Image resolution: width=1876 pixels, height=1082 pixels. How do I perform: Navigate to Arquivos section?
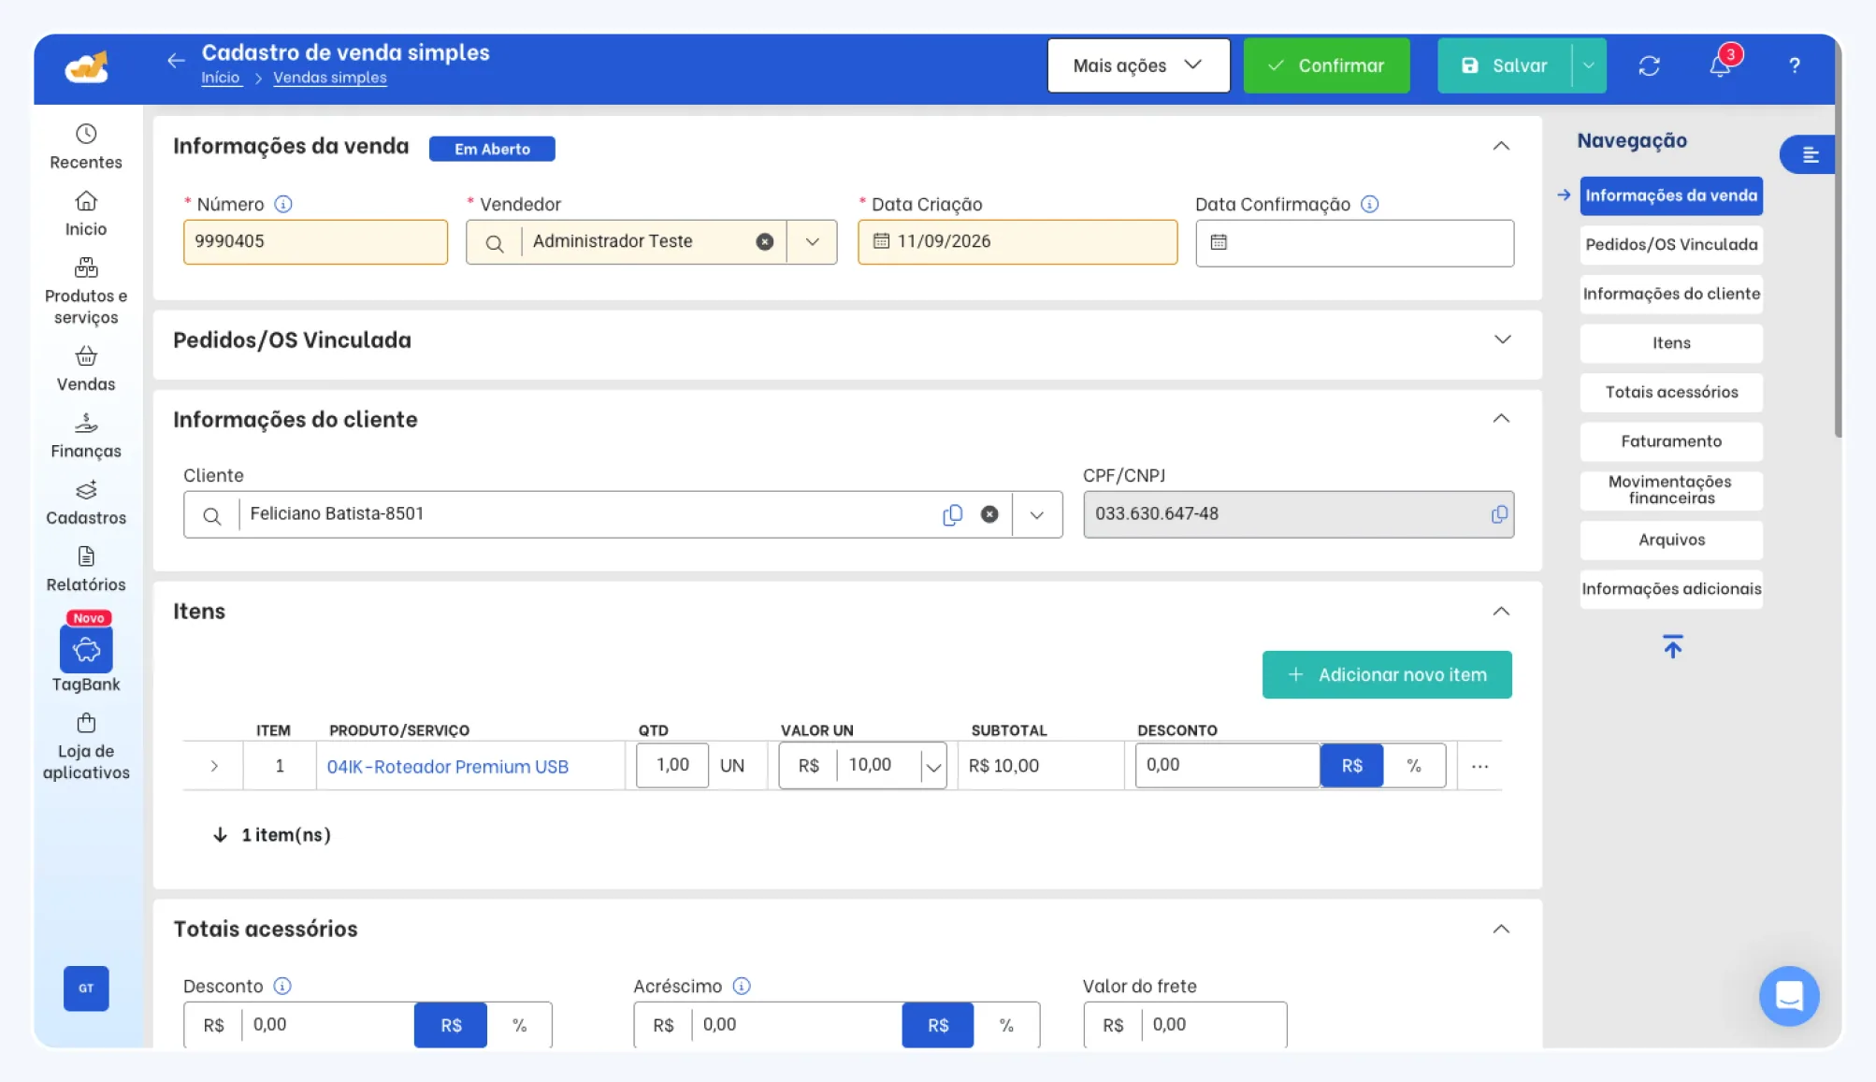tap(1670, 540)
